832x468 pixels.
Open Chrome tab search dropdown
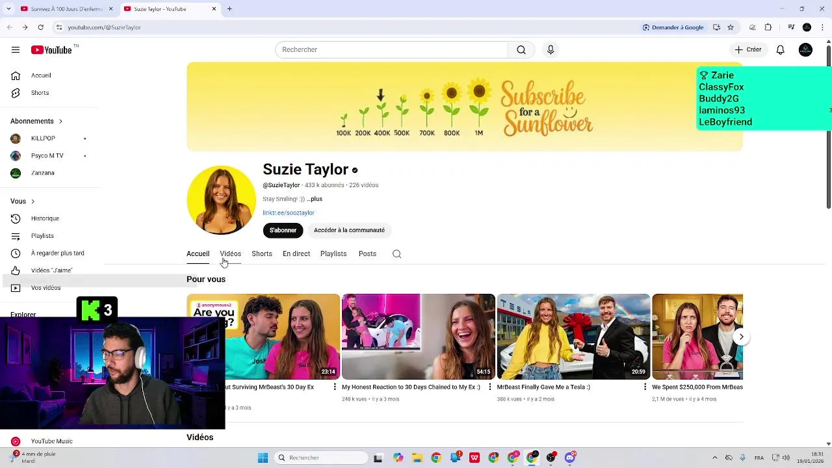(x=8, y=9)
